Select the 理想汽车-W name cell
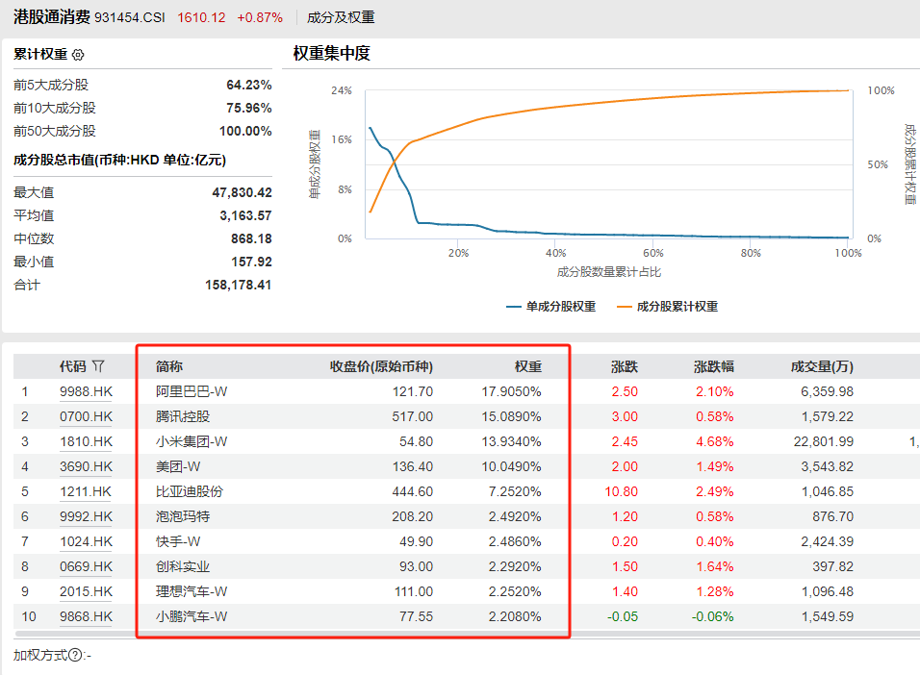The height and width of the screenshot is (675, 920). coord(192,591)
